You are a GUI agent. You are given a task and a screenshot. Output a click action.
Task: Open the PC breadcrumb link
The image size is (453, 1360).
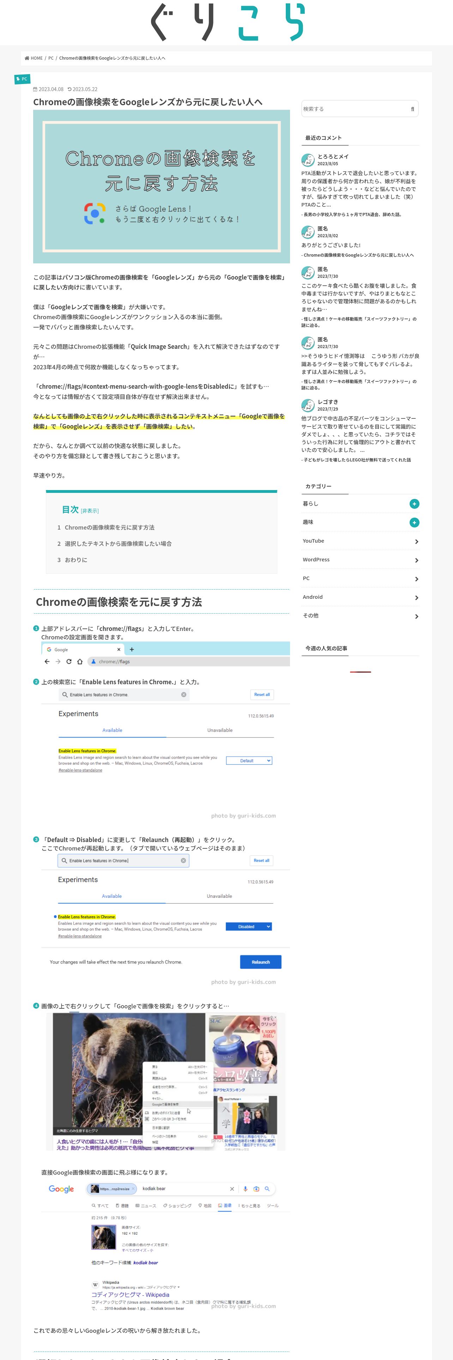coord(50,58)
